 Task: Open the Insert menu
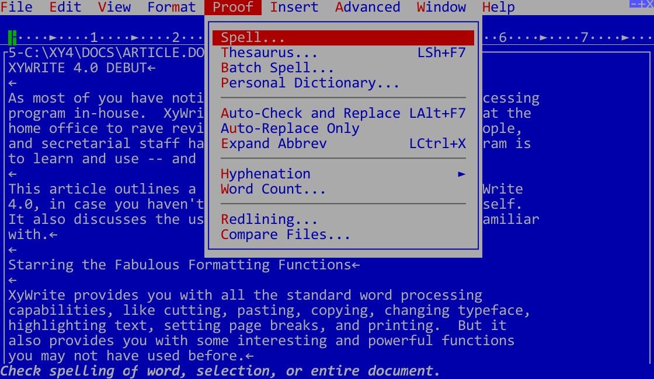tap(294, 7)
